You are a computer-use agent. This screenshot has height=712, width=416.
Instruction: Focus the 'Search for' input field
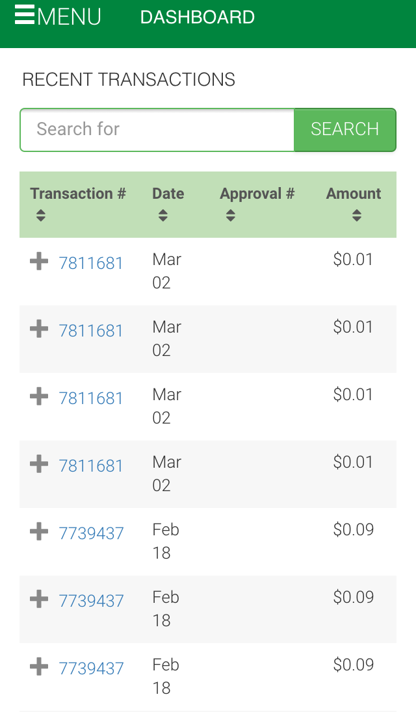157,129
